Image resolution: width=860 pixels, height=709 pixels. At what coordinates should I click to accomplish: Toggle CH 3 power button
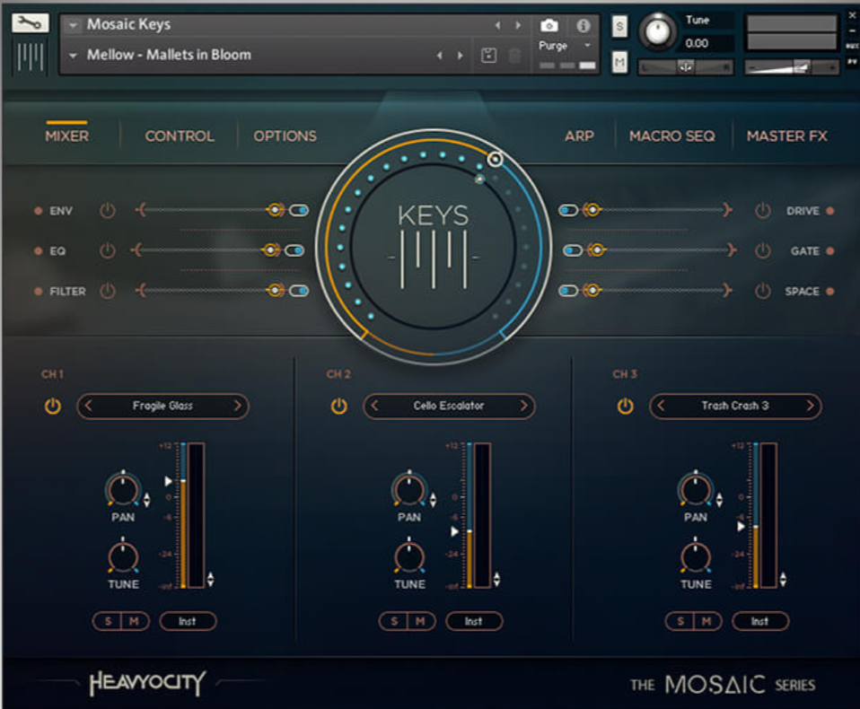(x=626, y=407)
